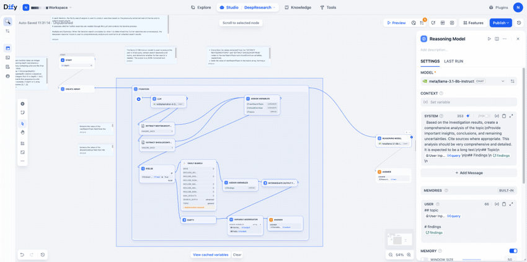Open version history icon beside Publish
This screenshot has width=527, height=262.
[520, 23]
